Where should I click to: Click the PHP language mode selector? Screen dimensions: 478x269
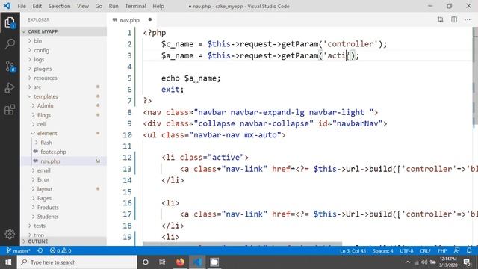pos(442,250)
